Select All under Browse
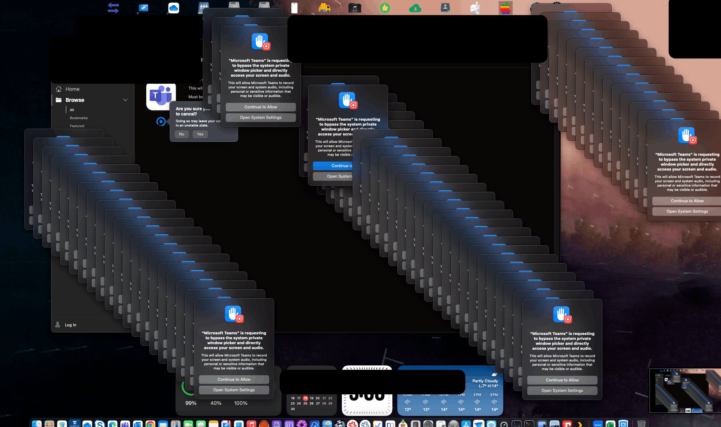Viewport: 721px width, 427px height. (72, 110)
